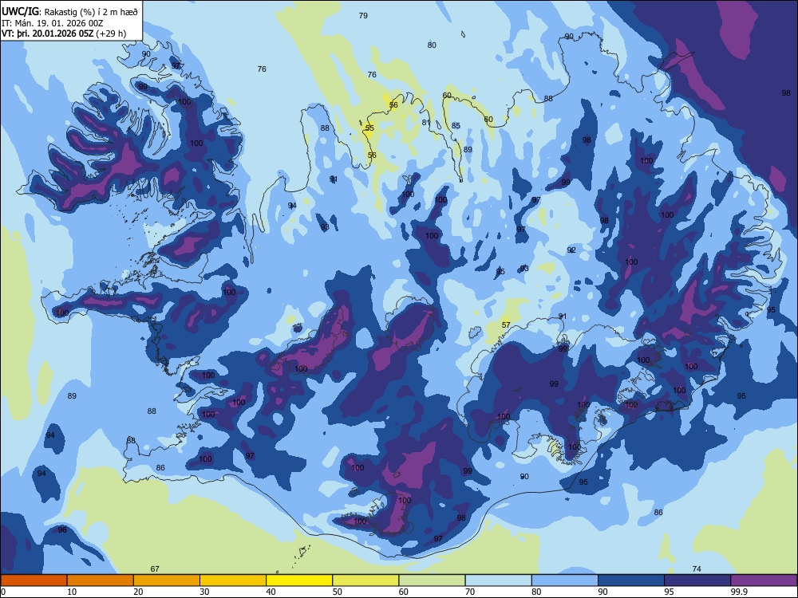Click the '95' legend scale label below colorbar
Screen dimensions: 798x598
coord(669,592)
